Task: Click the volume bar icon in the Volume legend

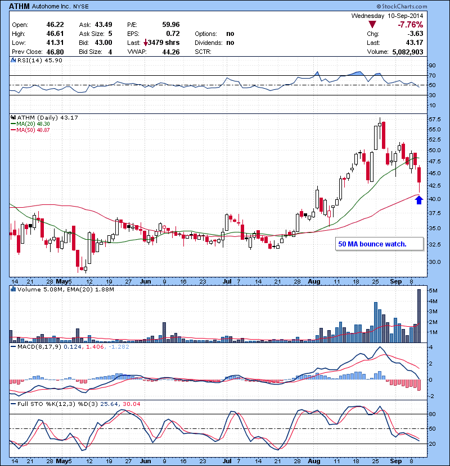Action: (13, 289)
